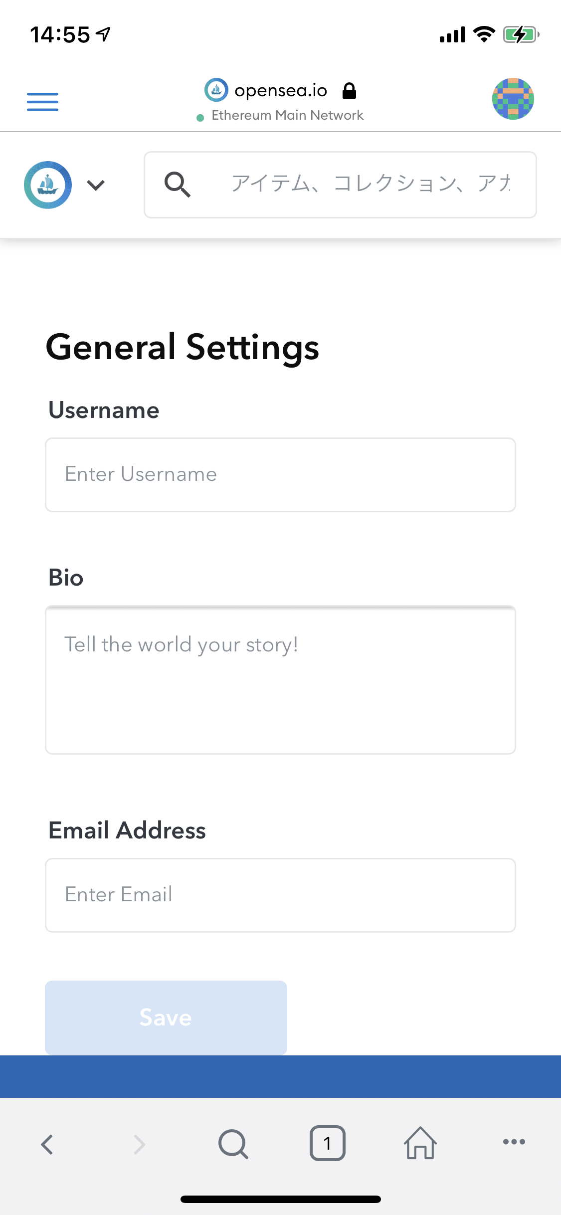Expand the OpenSea logo dropdown chevron
The image size is (561, 1215).
click(x=96, y=185)
